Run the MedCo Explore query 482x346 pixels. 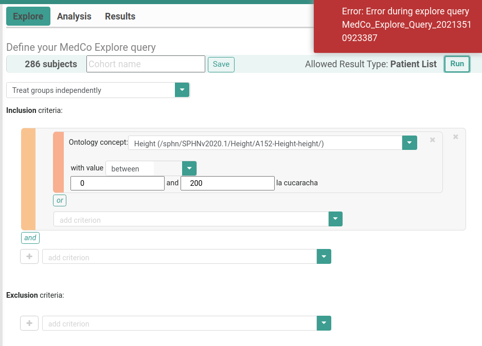click(x=457, y=64)
